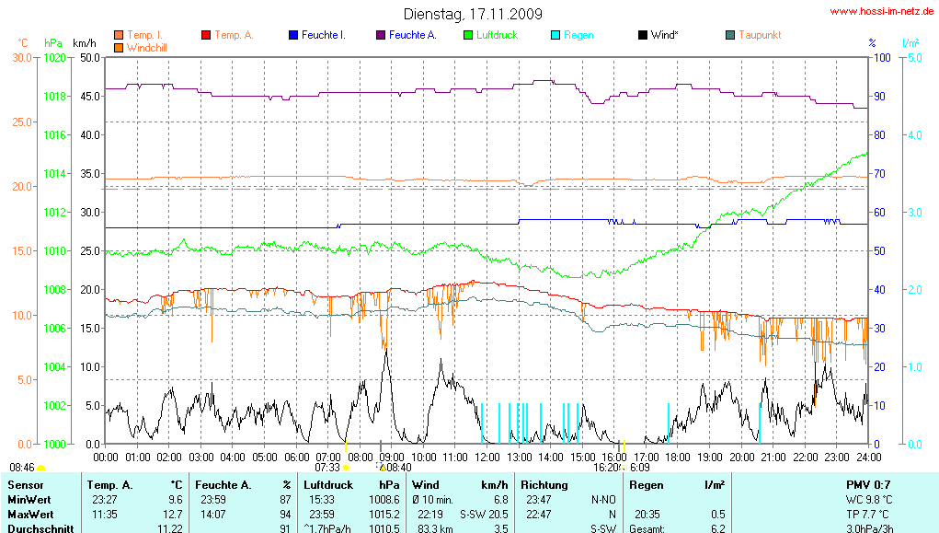Click the orange Windchill legend square

tap(119, 47)
